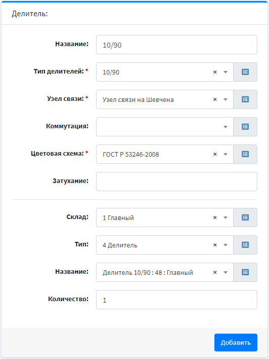Expand the Склад dropdown arrow
The image size is (269, 359).
(x=226, y=218)
